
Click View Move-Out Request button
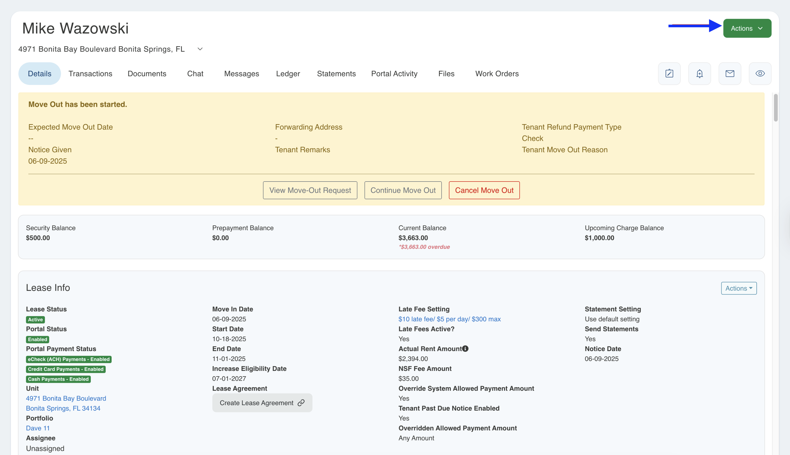(x=310, y=190)
